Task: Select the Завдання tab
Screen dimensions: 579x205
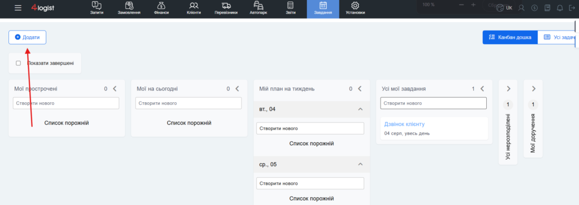Action: click(323, 9)
